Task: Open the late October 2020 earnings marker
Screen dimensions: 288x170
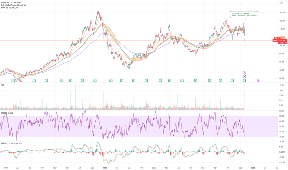Action: pyautogui.click(x=46, y=80)
